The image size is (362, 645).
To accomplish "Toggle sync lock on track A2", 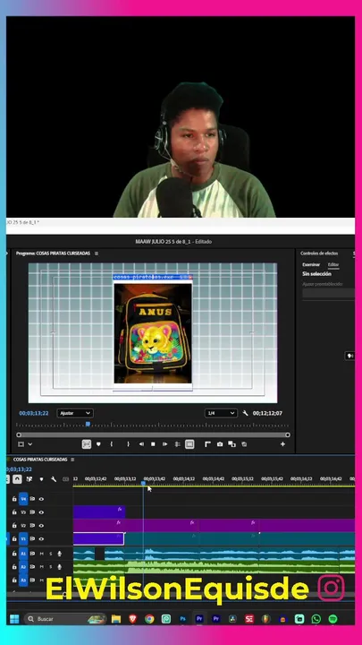I will point(32,567).
